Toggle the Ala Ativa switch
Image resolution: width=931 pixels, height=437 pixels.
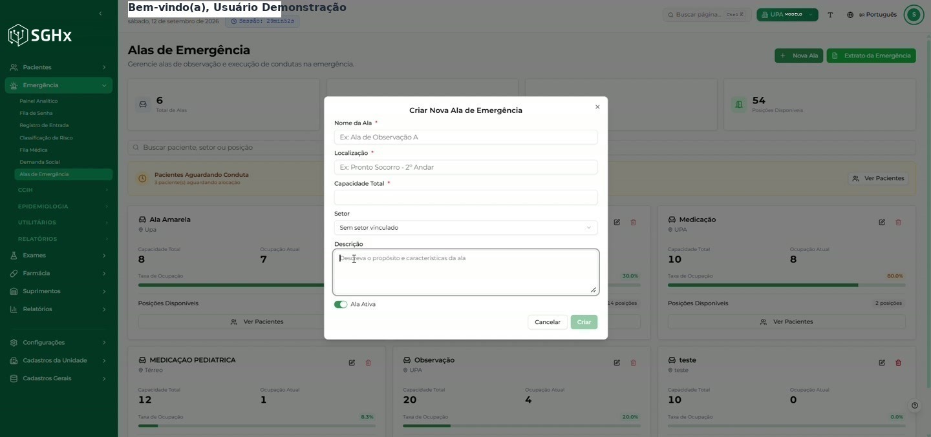point(341,305)
